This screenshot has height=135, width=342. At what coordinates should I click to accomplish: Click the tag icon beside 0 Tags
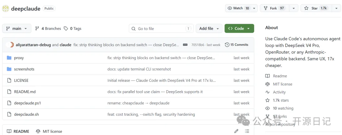66,28
